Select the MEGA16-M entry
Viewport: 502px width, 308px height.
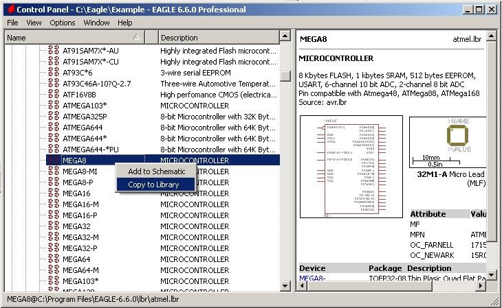tap(80, 204)
